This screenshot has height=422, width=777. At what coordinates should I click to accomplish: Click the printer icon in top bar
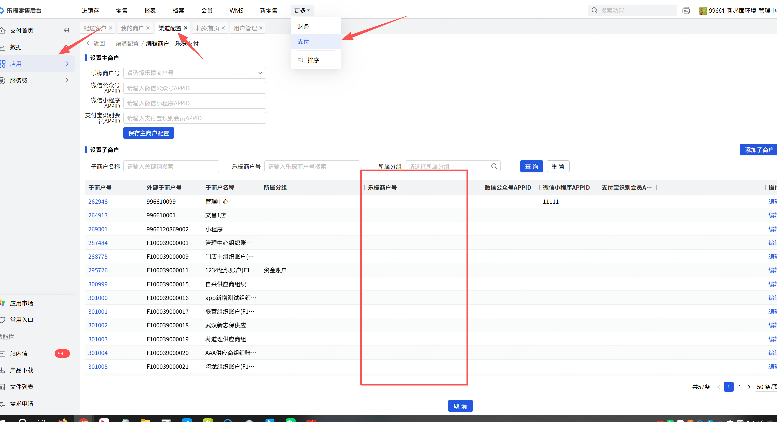[686, 11]
